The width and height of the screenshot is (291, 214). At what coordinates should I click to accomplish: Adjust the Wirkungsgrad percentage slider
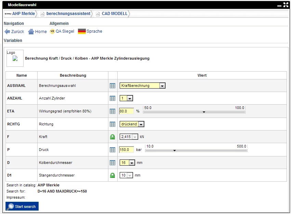194,112
